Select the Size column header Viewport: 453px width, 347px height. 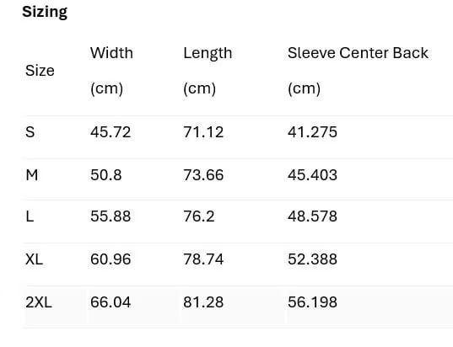point(40,71)
